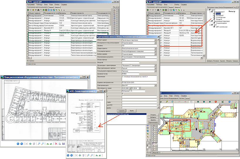The width and height of the screenshot is (240, 159).
Task: Click first zoom magnifier in floor-plan viewer toolbar
Action: click(39, 144)
